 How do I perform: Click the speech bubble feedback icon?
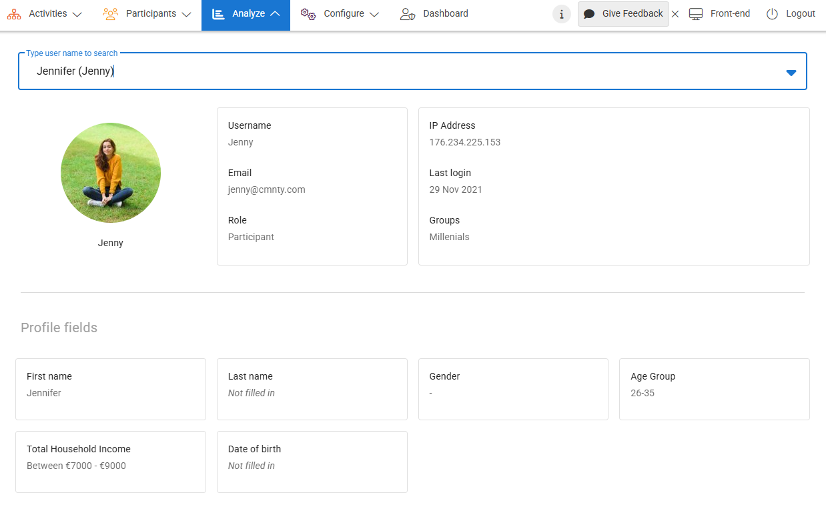[589, 14]
